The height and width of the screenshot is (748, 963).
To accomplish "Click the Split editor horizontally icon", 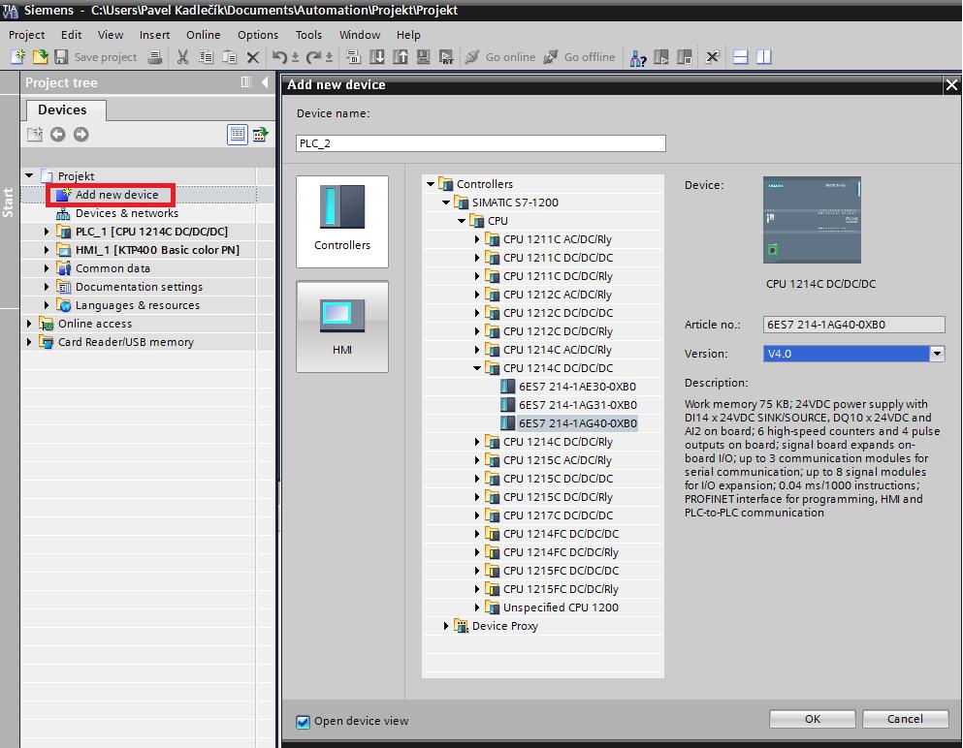I will pyautogui.click(x=740, y=57).
